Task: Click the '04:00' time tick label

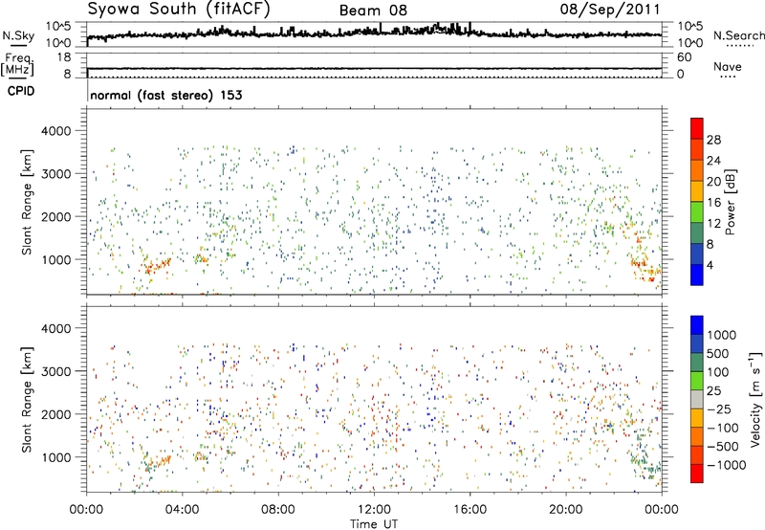Action: coord(183,510)
